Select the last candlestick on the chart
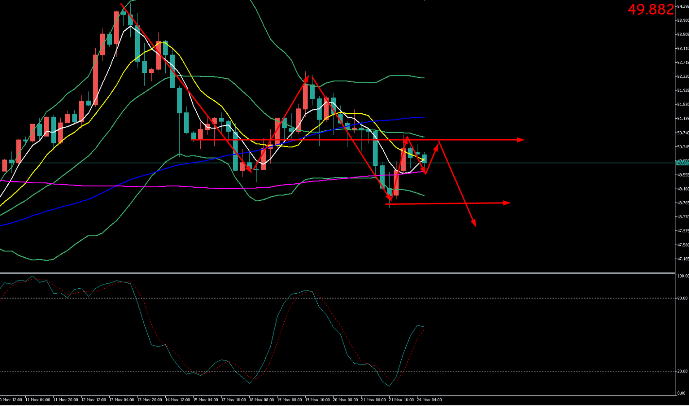The height and width of the screenshot is (406, 689). (x=424, y=158)
